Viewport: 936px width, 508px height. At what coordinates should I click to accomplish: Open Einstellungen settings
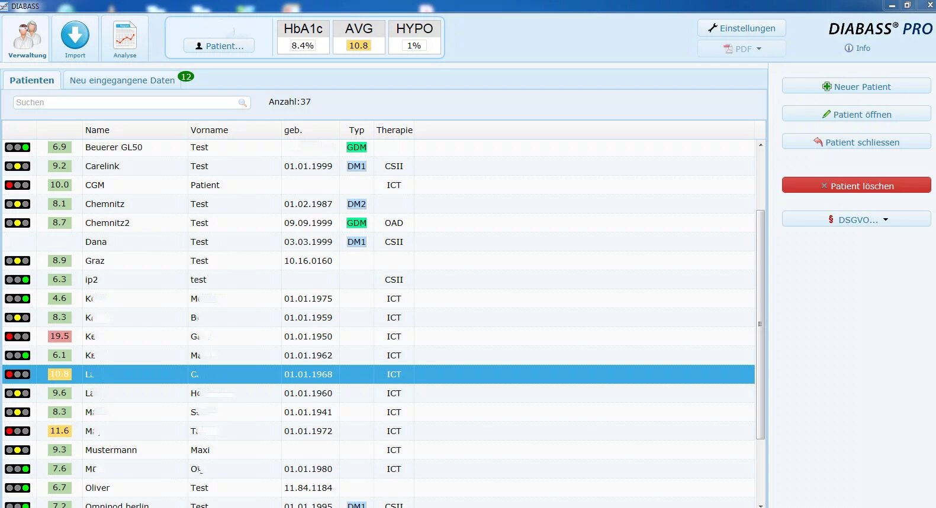741,28
